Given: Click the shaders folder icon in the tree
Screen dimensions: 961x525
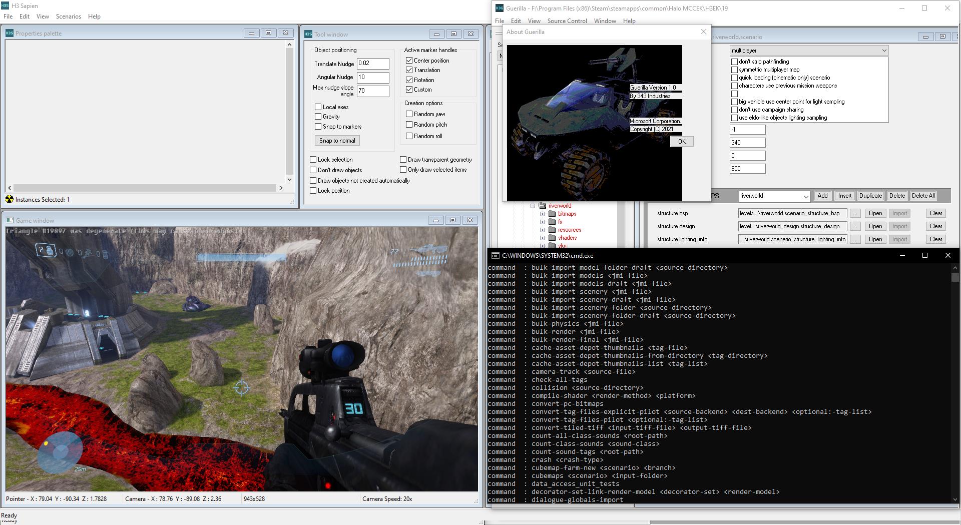Looking at the screenshot, I should pyautogui.click(x=552, y=238).
